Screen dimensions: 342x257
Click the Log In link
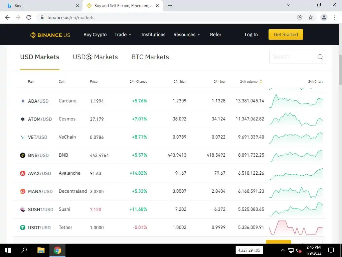tap(251, 34)
